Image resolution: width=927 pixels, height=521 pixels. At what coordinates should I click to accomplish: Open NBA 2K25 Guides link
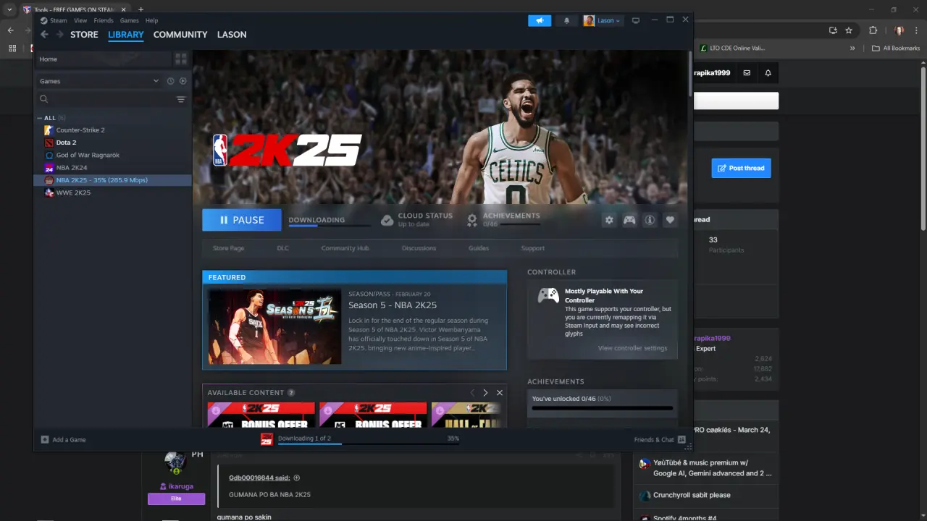(479, 248)
